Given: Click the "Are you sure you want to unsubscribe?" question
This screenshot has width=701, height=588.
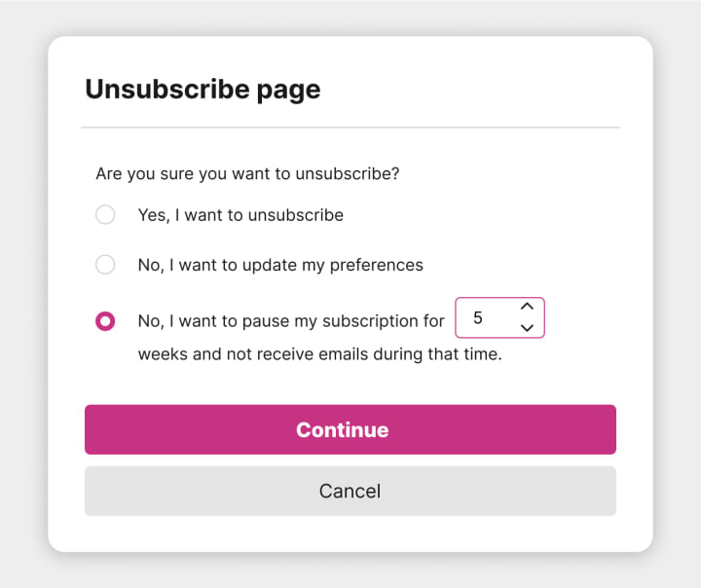Looking at the screenshot, I should coord(247,173).
